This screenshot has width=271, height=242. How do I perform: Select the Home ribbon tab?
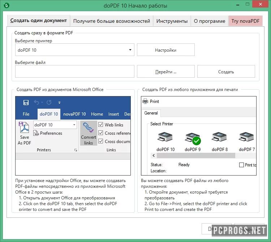point(97,114)
